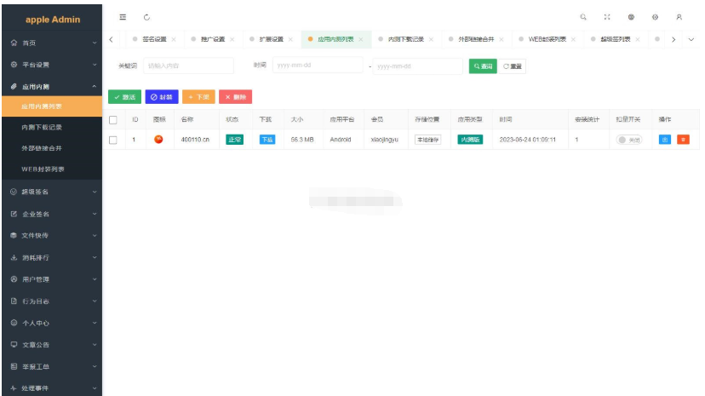Toggle the 扣量开关 switch showing 关闭
This screenshot has height=396, width=705.
click(629, 140)
